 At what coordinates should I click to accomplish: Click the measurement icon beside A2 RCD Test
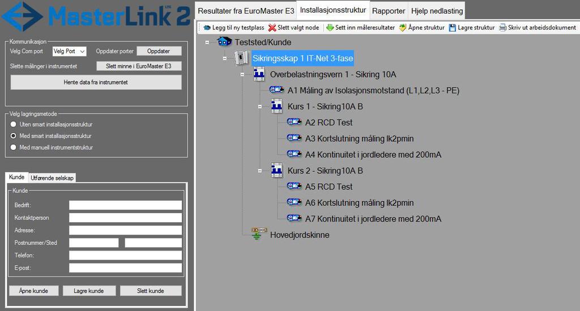(x=294, y=122)
